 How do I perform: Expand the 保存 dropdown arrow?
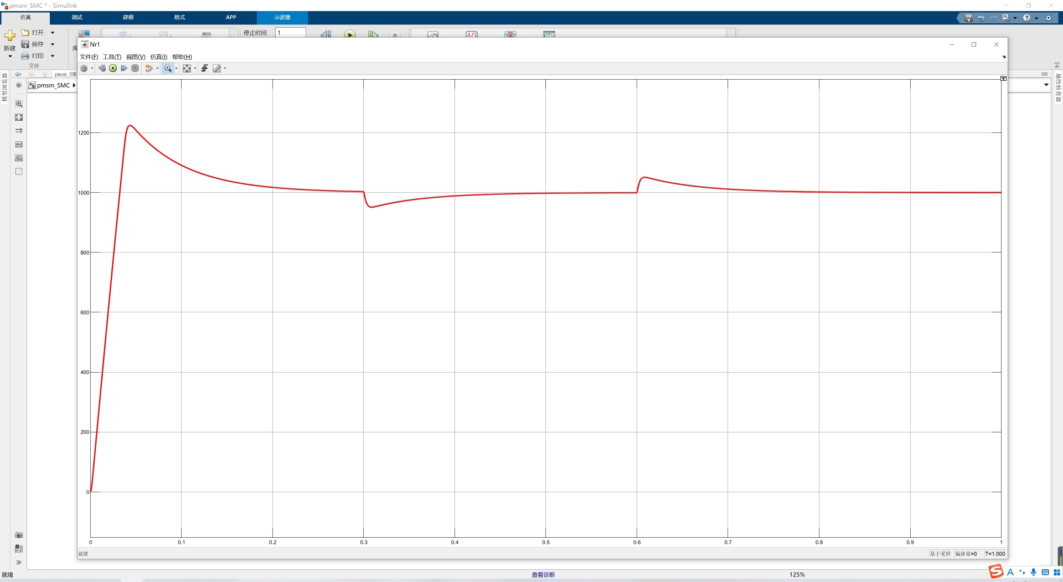(x=53, y=44)
